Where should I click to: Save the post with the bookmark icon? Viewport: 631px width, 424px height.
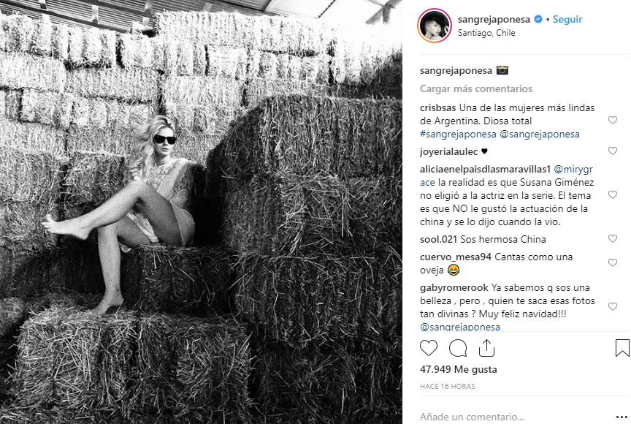coord(622,348)
